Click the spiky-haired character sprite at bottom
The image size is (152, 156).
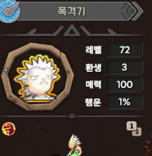click(x=75, y=145)
